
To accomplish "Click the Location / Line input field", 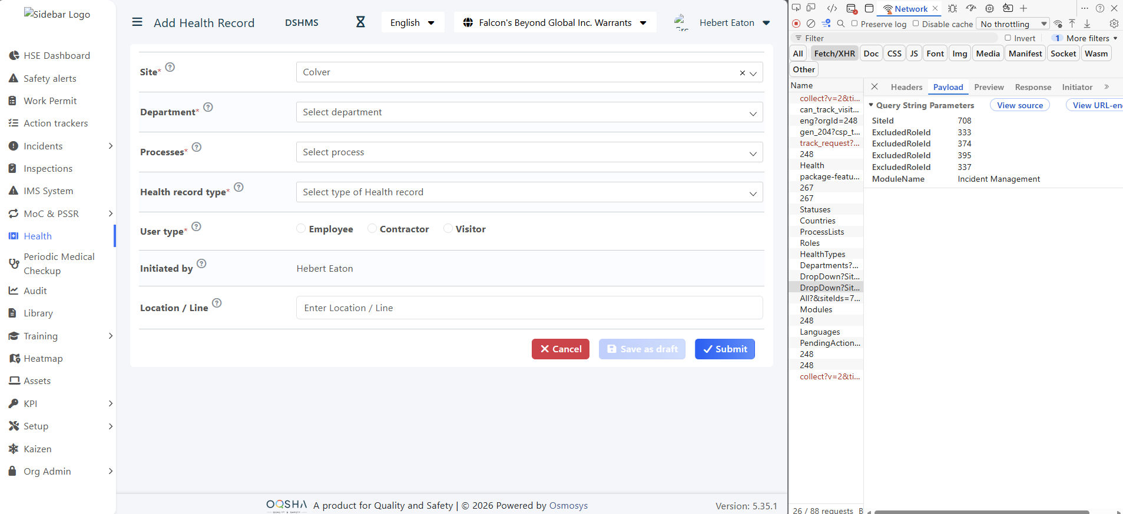I will (x=529, y=308).
